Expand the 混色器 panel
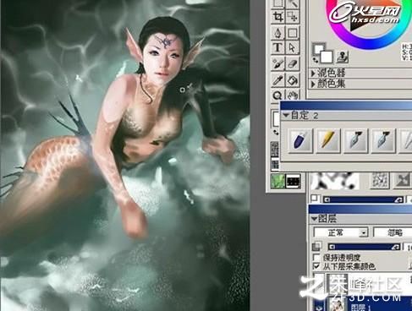 [x=313, y=74]
